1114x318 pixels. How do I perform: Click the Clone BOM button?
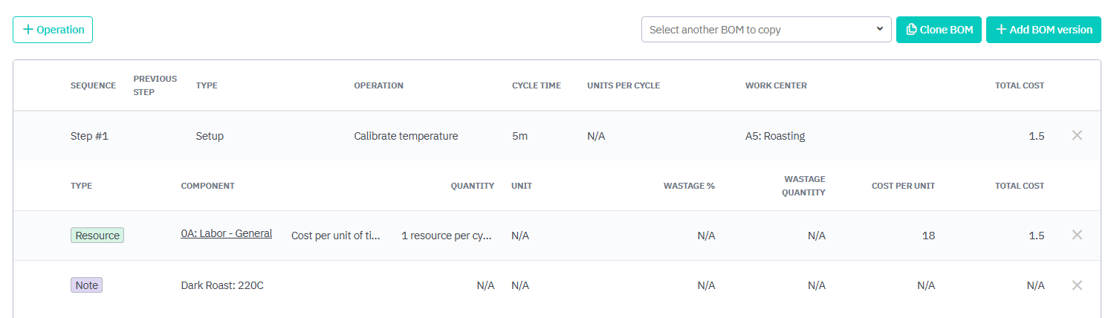pyautogui.click(x=939, y=30)
